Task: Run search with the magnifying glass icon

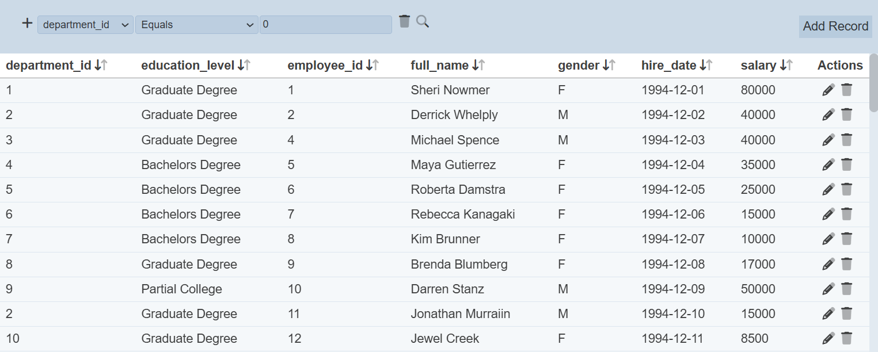Action: tap(423, 22)
